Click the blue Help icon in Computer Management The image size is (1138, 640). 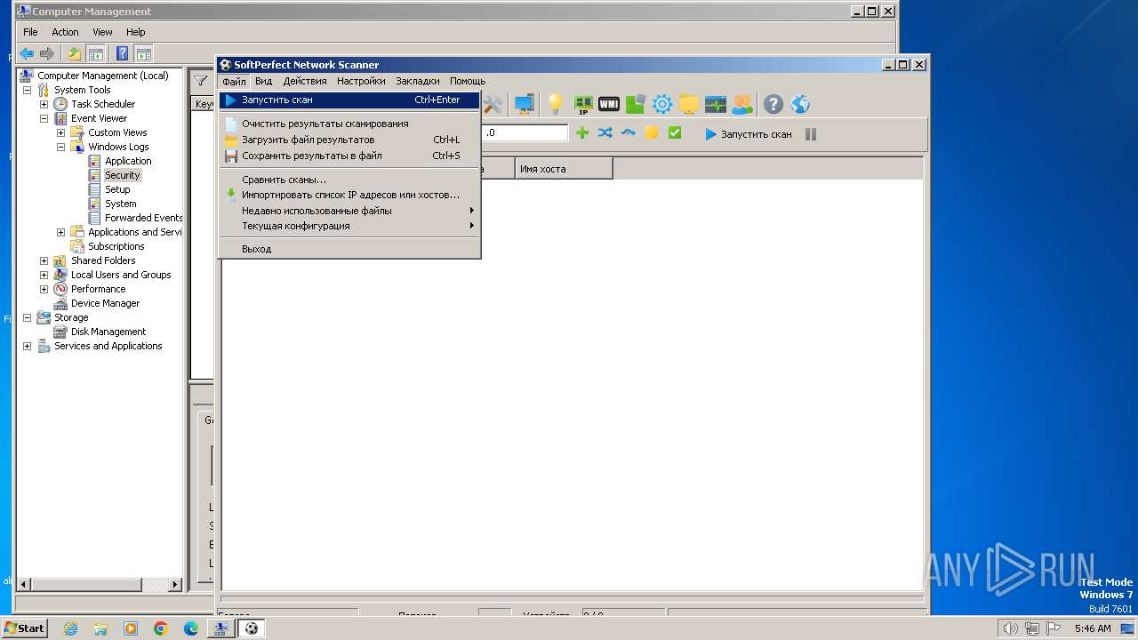123,53
